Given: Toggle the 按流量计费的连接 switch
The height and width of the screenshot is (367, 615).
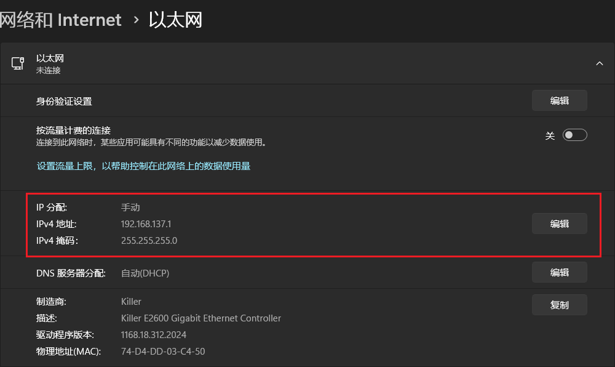Looking at the screenshot, I should 574,135.
